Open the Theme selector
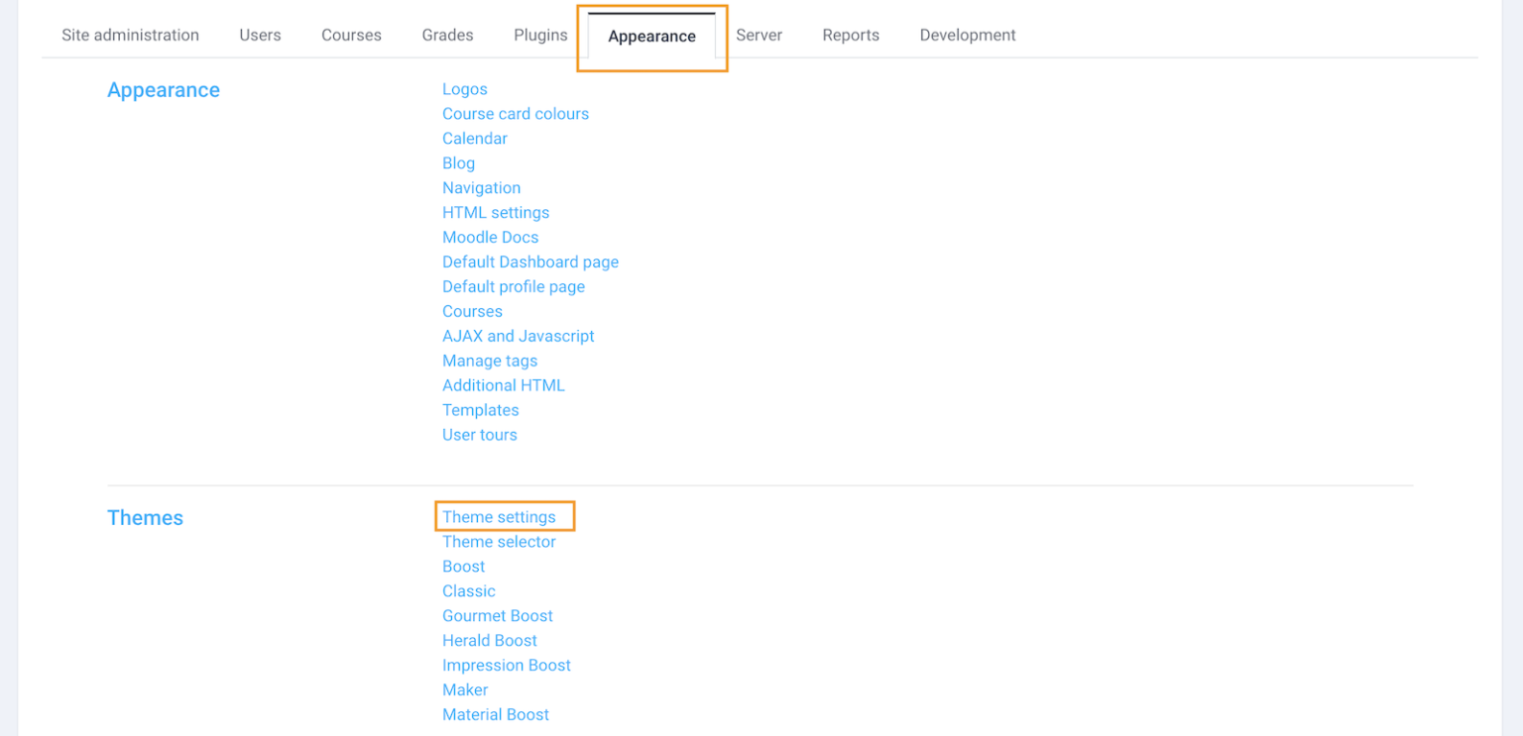The image size is (1523, 736). coord(499,541)
